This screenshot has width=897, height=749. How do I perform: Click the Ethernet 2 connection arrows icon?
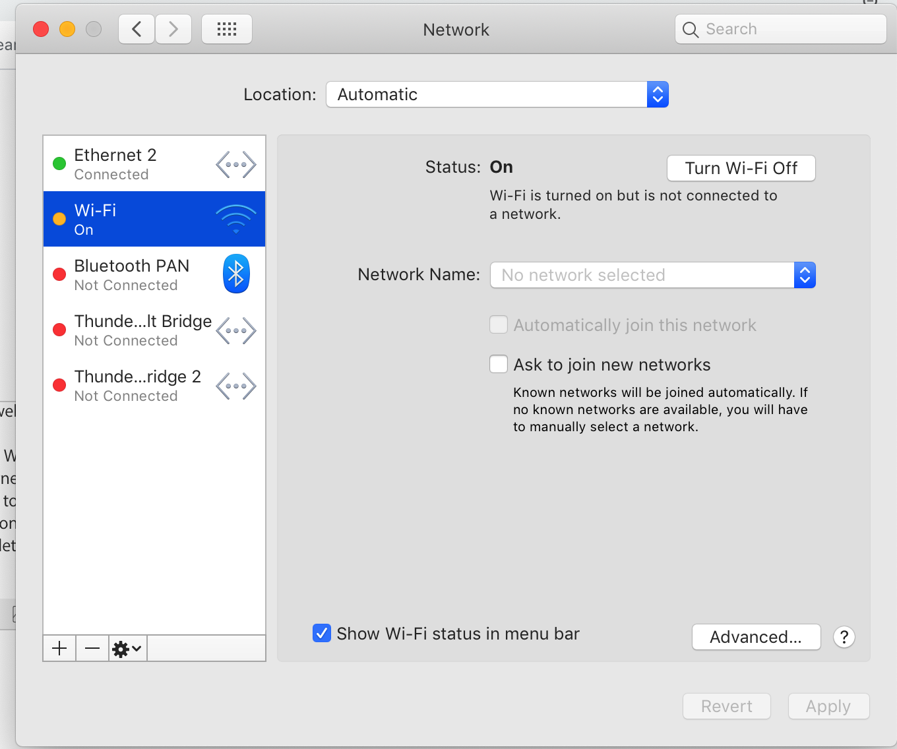tap(236, 164)
